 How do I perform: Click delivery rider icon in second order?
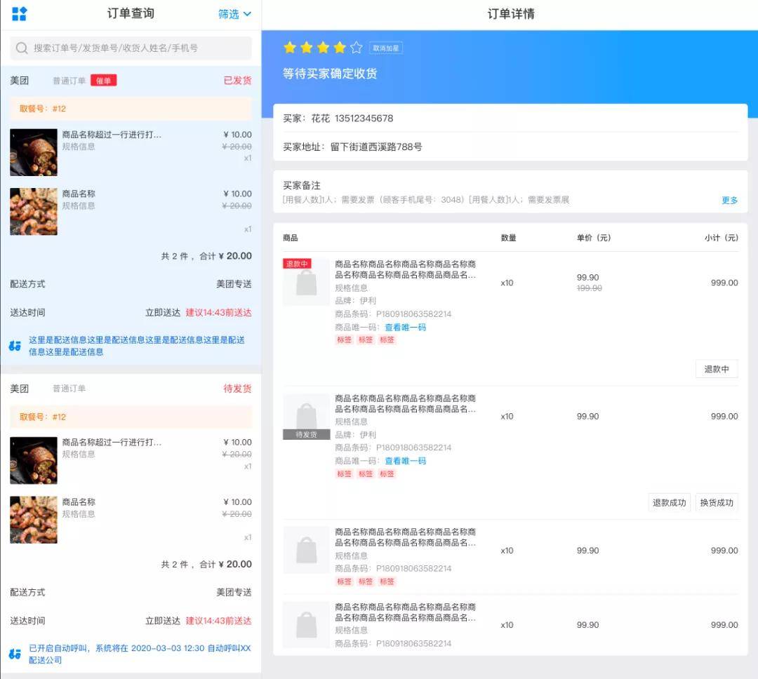[15, 654]
